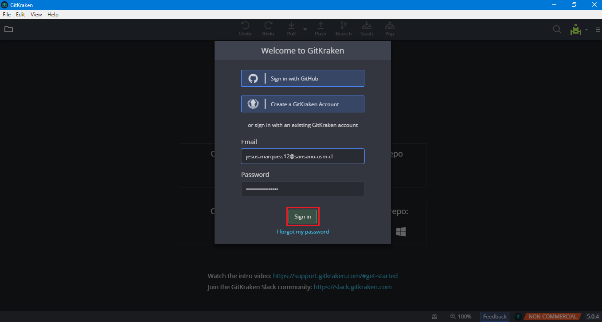Open the search magnifier icon
The width and height of the screenshot is (602, 322).
pos(557,30)
